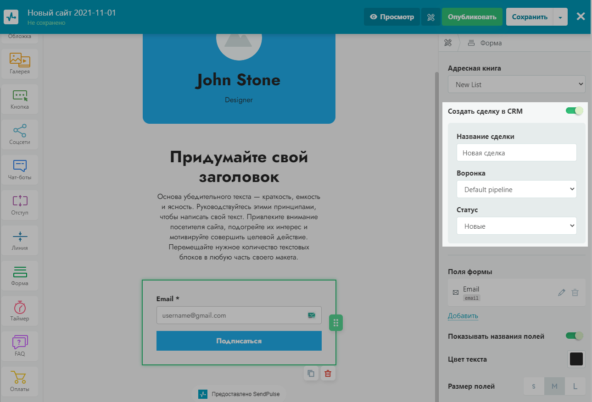Select the Галерея block in sidebar
Image resolution: width=592 pixels, height=402 pixels.
pyautogui.click(x=20, y=64)
